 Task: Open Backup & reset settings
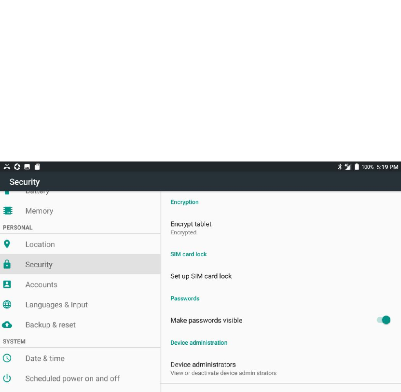click(x=80, y=324)
